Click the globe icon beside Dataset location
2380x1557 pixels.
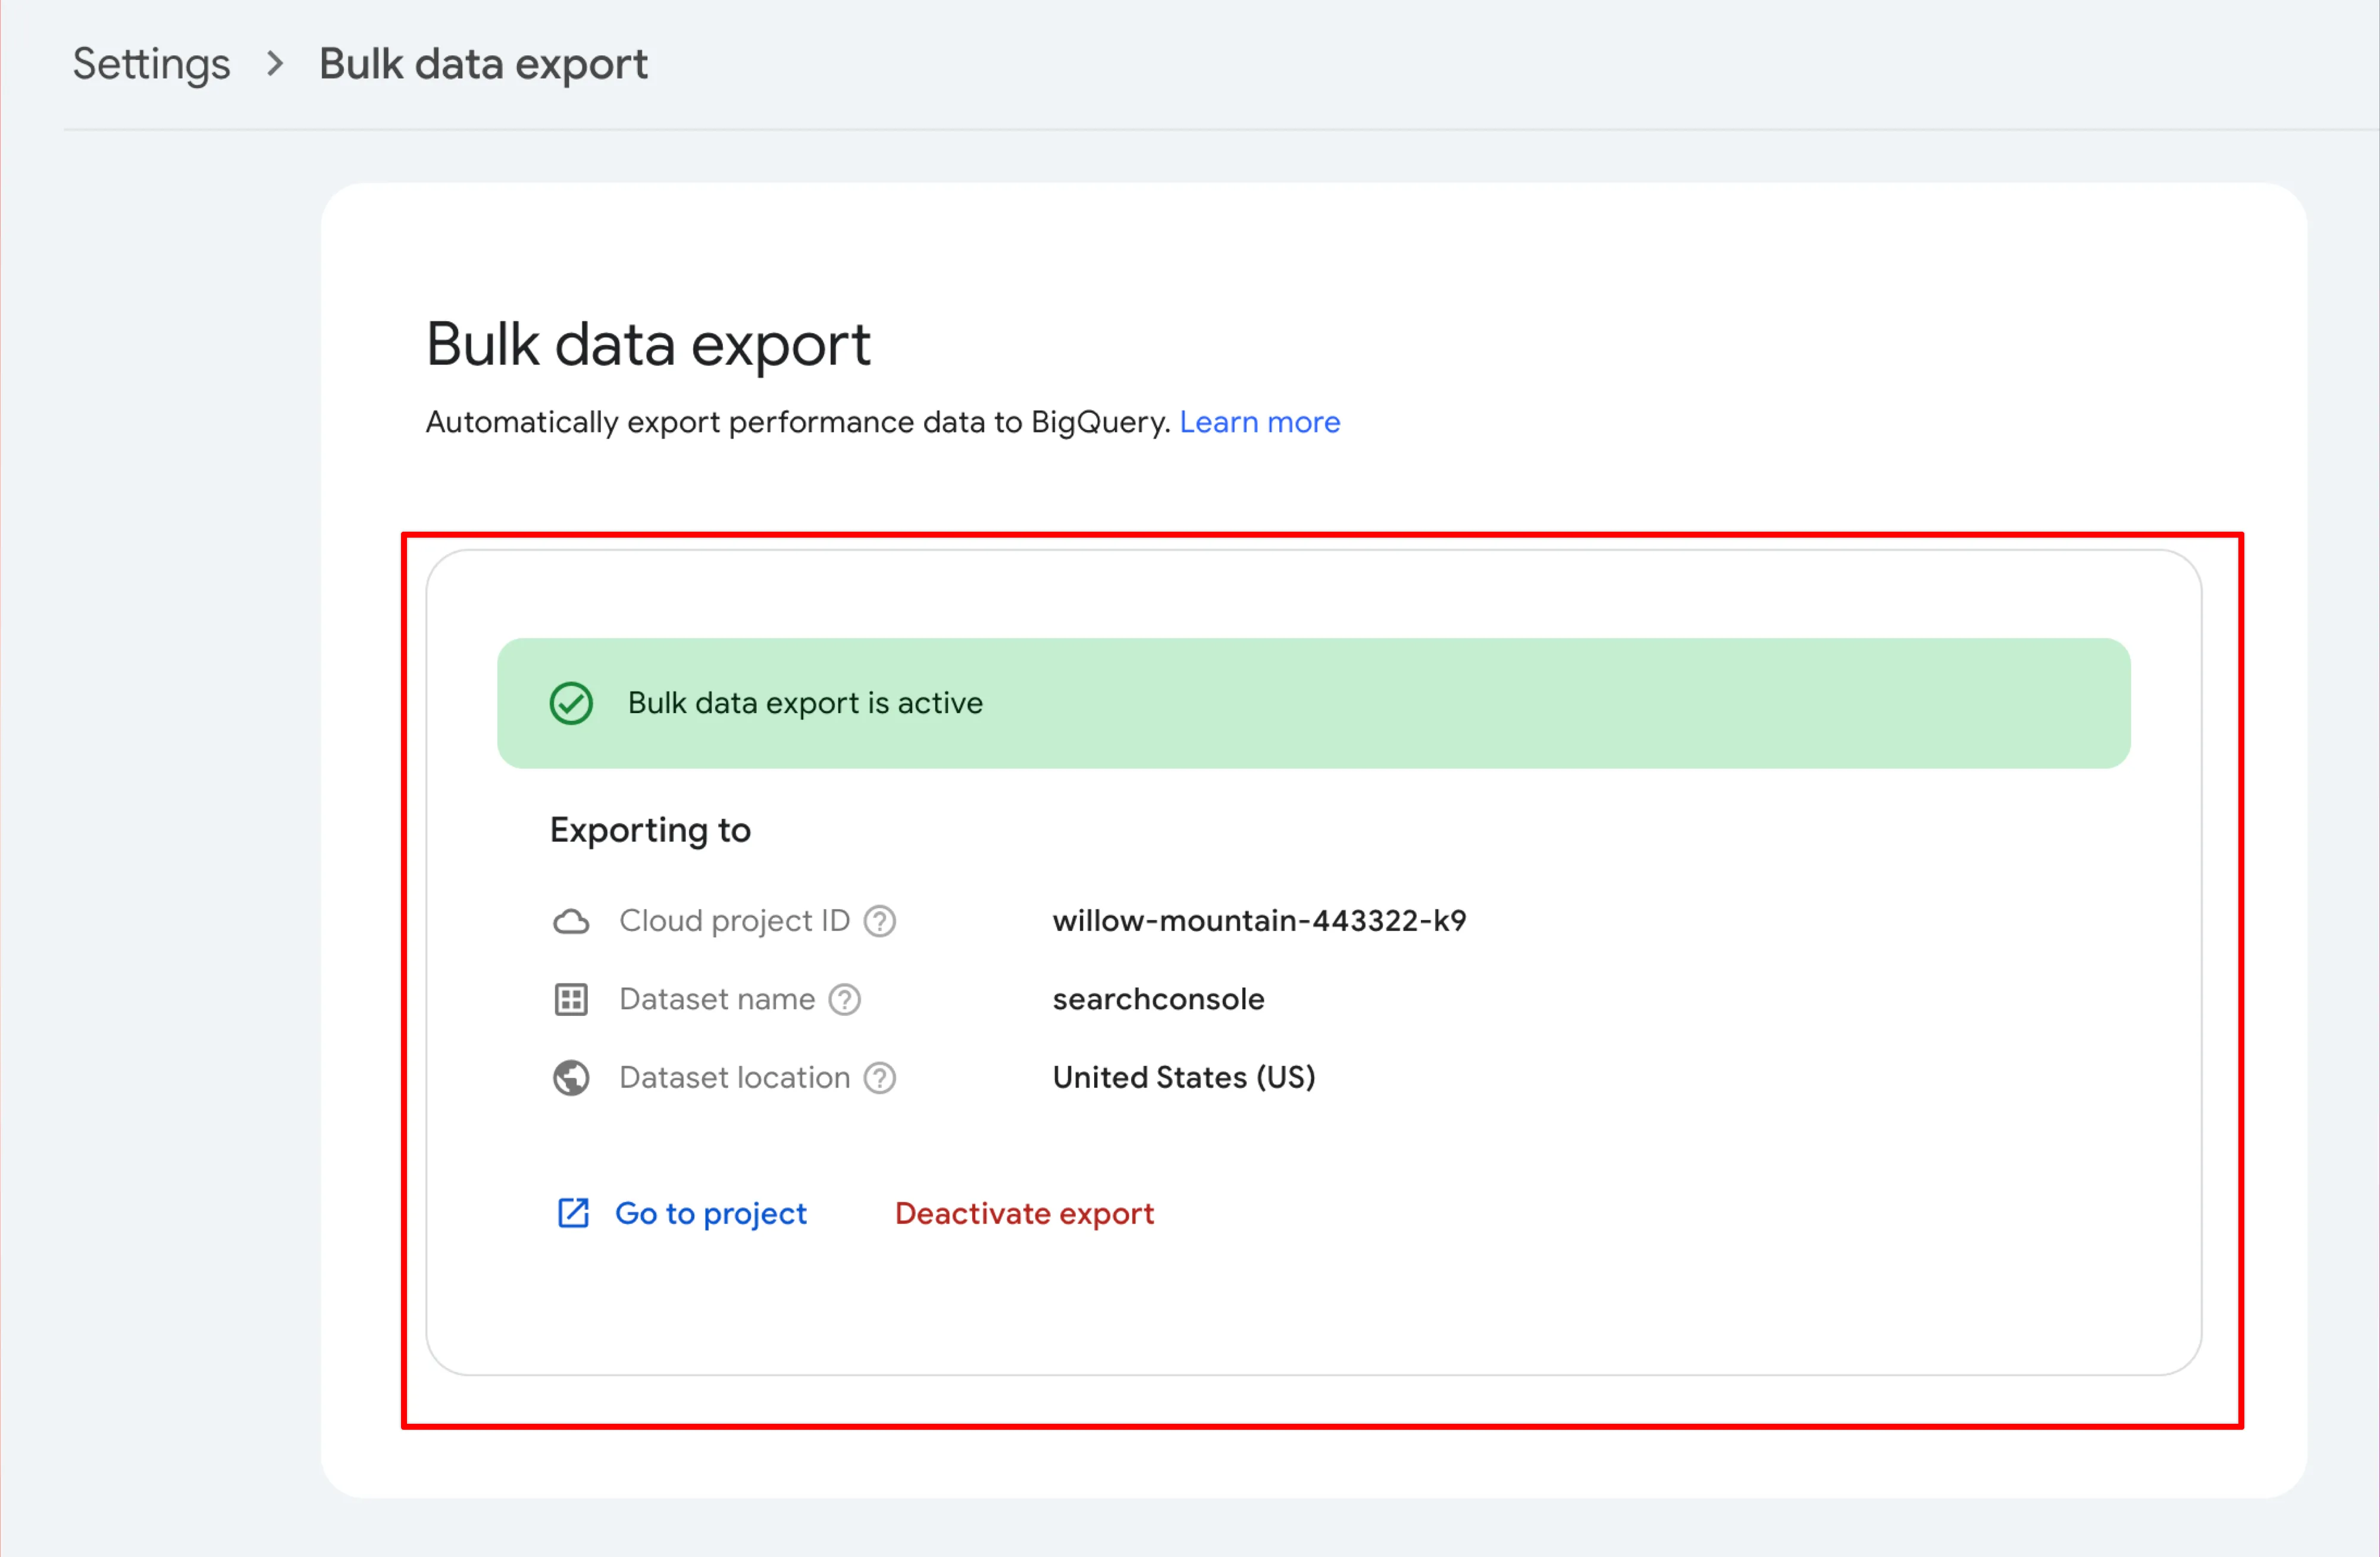click(571, 1077)
